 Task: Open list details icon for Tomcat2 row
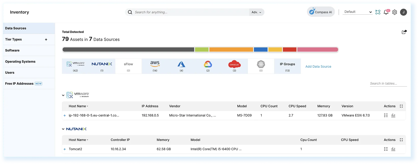tap(386, 149)
